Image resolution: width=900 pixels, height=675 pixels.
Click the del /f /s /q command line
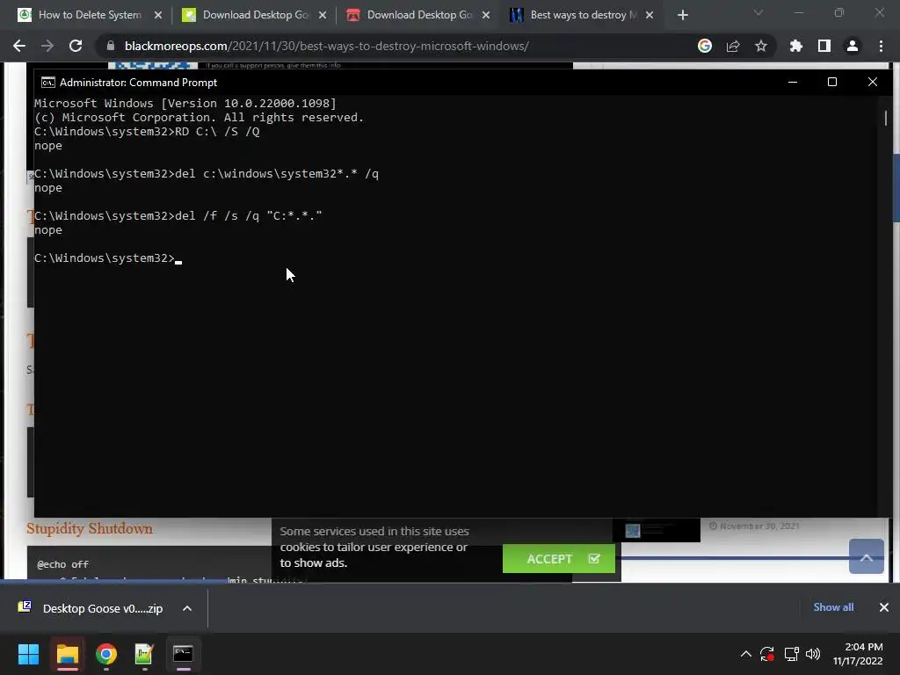click(178, 216)
